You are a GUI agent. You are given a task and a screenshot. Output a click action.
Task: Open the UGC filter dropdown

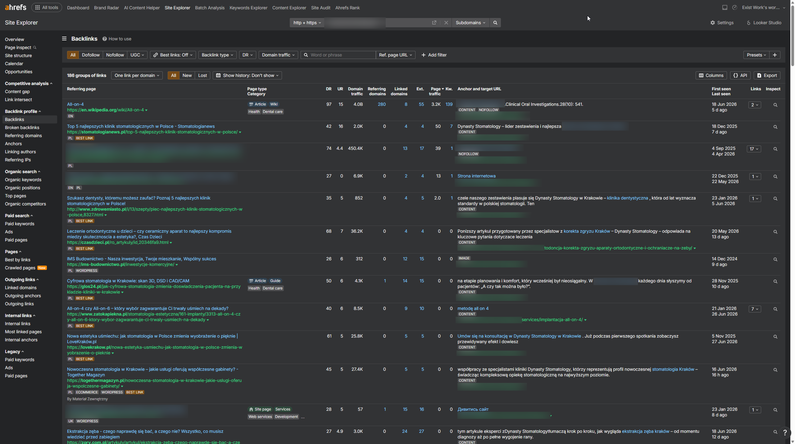(137, 55)
